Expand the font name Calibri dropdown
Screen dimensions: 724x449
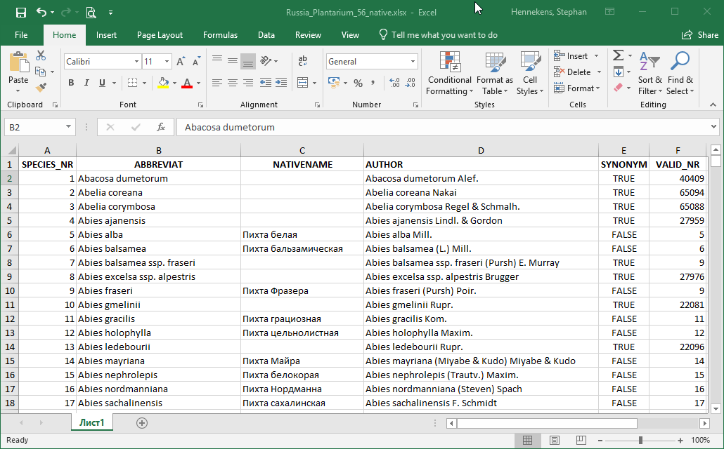[135, 62]
